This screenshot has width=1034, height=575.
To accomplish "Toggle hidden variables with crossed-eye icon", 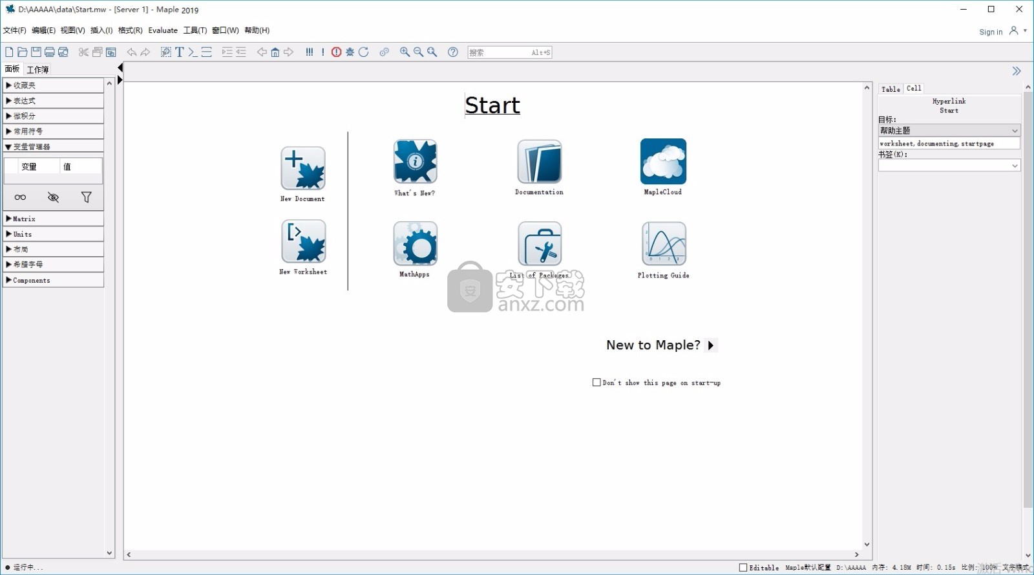I will (54, 197).
